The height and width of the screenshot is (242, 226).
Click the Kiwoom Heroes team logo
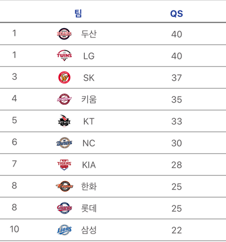click(64, 99)
